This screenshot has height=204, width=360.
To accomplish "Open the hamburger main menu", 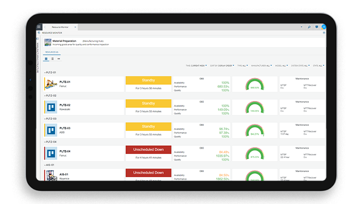I will click(39, 27).
